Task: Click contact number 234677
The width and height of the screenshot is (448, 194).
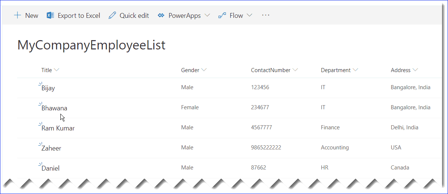Action: click(260, 107)
